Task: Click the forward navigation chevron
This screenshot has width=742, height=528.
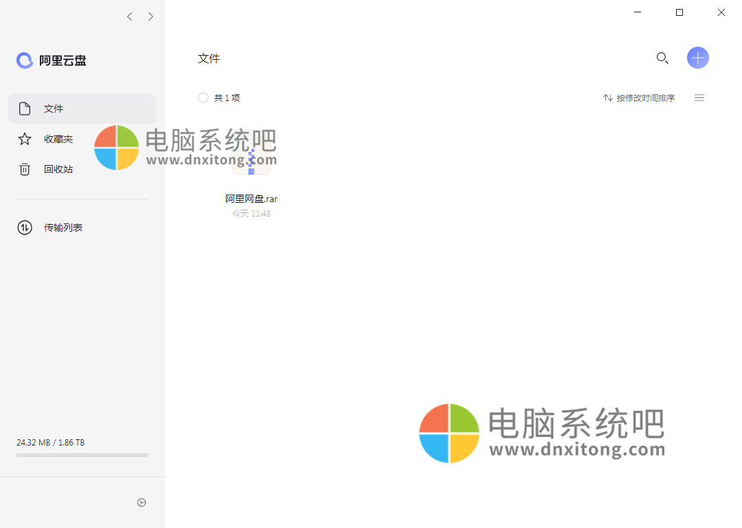Action: (x=150, y=16)
